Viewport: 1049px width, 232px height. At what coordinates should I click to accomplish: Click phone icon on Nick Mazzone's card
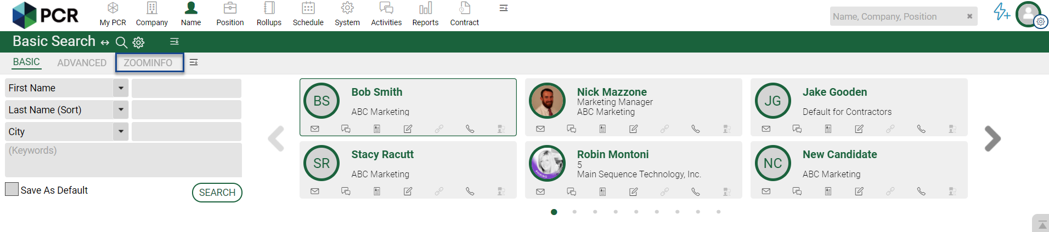click(696, 129)
